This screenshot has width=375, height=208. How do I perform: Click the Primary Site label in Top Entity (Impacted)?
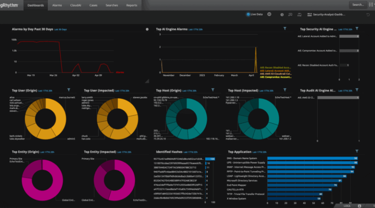pos(88,158)
